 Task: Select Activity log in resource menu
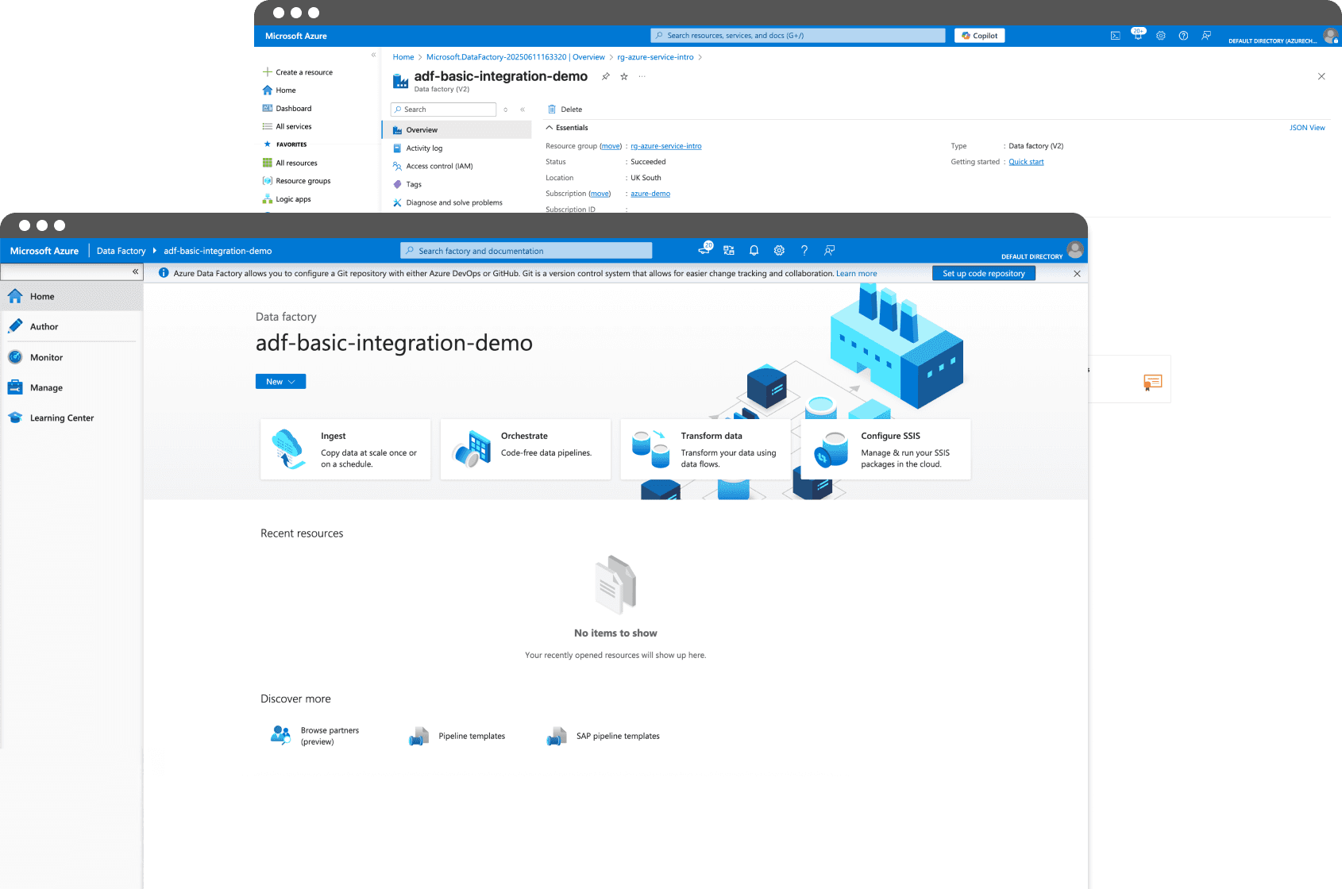click(424, 148)
